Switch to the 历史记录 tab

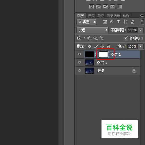(113, 16)
